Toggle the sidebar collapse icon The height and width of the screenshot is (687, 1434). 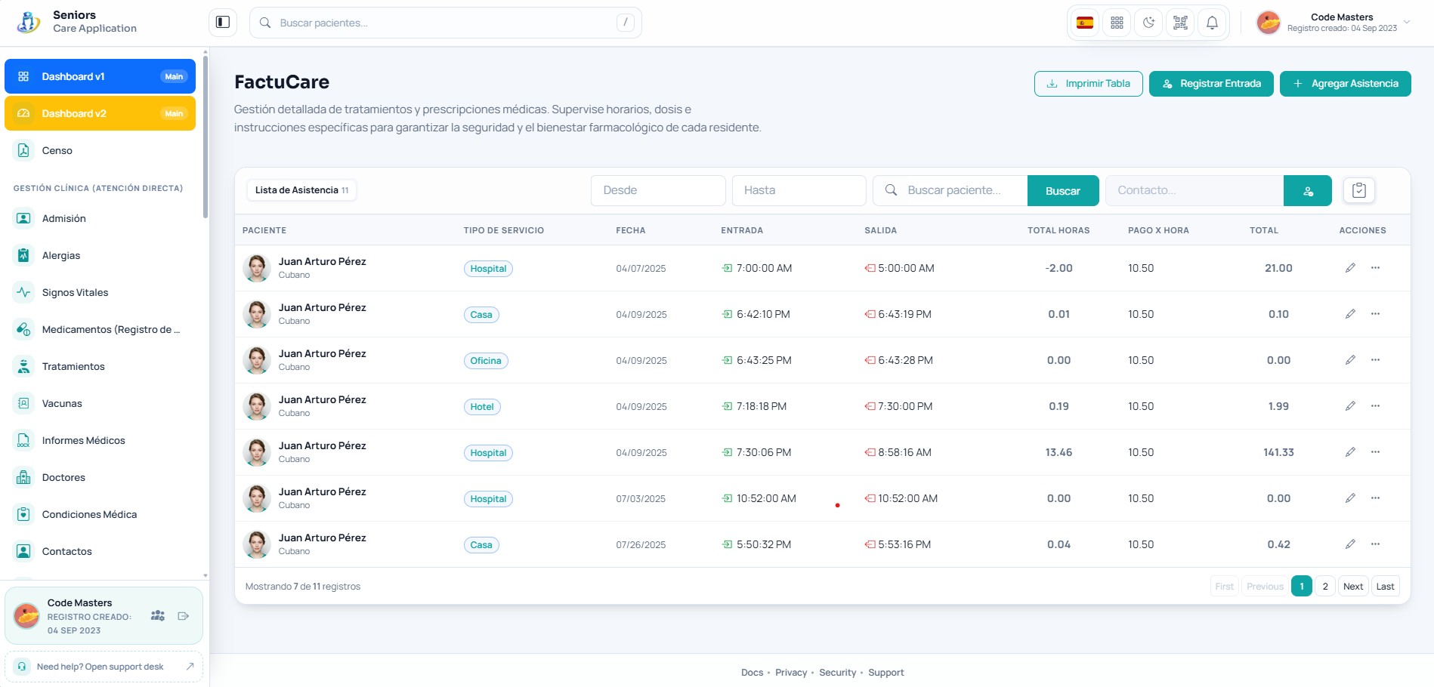pos(223,23)
